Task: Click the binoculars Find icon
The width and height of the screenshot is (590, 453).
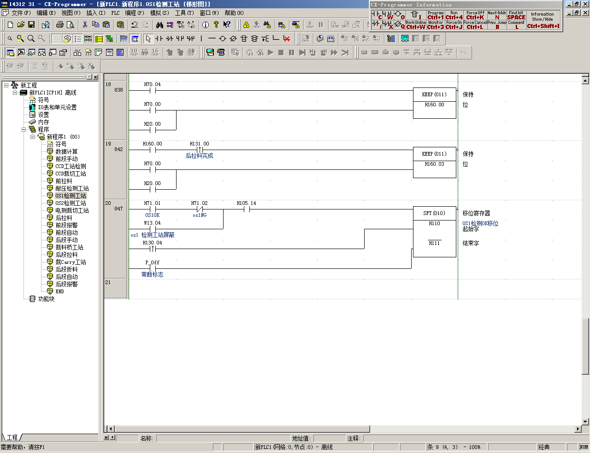Action: coord(159,24)
